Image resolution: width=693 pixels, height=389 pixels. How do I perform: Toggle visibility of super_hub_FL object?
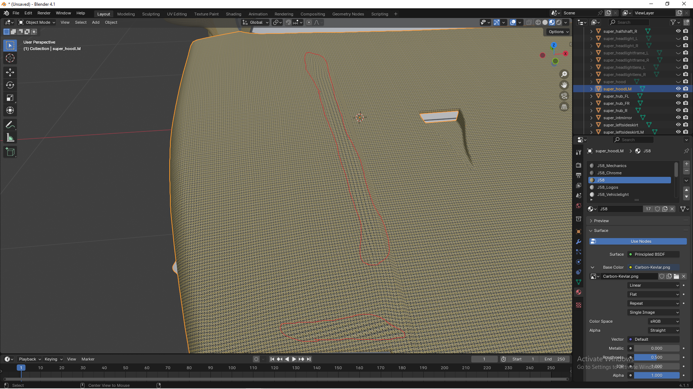pyautogui.click(x=678, y=96)
